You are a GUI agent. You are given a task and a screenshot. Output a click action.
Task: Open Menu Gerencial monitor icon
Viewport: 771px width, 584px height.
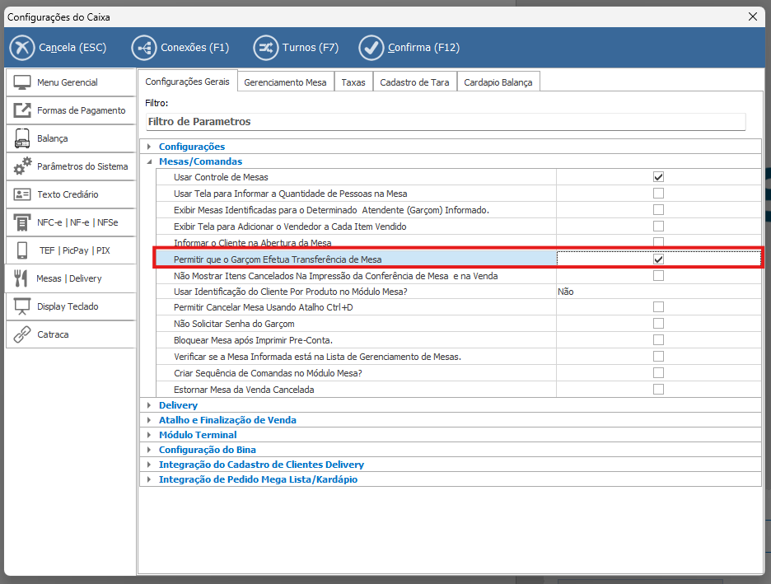[x=23, y=82]
